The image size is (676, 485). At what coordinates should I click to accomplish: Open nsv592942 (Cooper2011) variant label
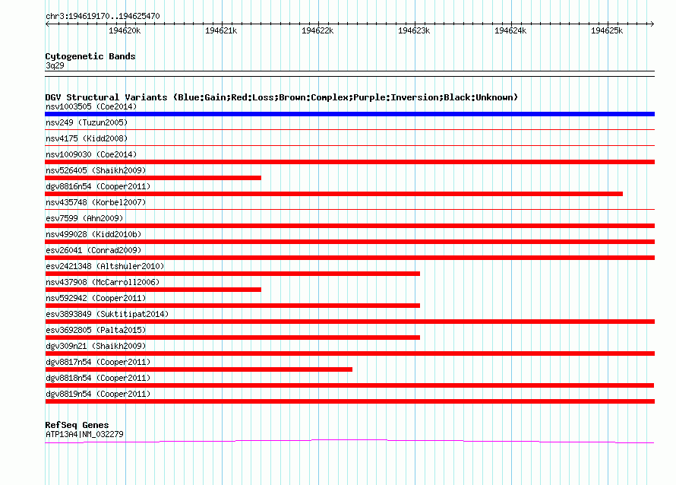(96, 298)
